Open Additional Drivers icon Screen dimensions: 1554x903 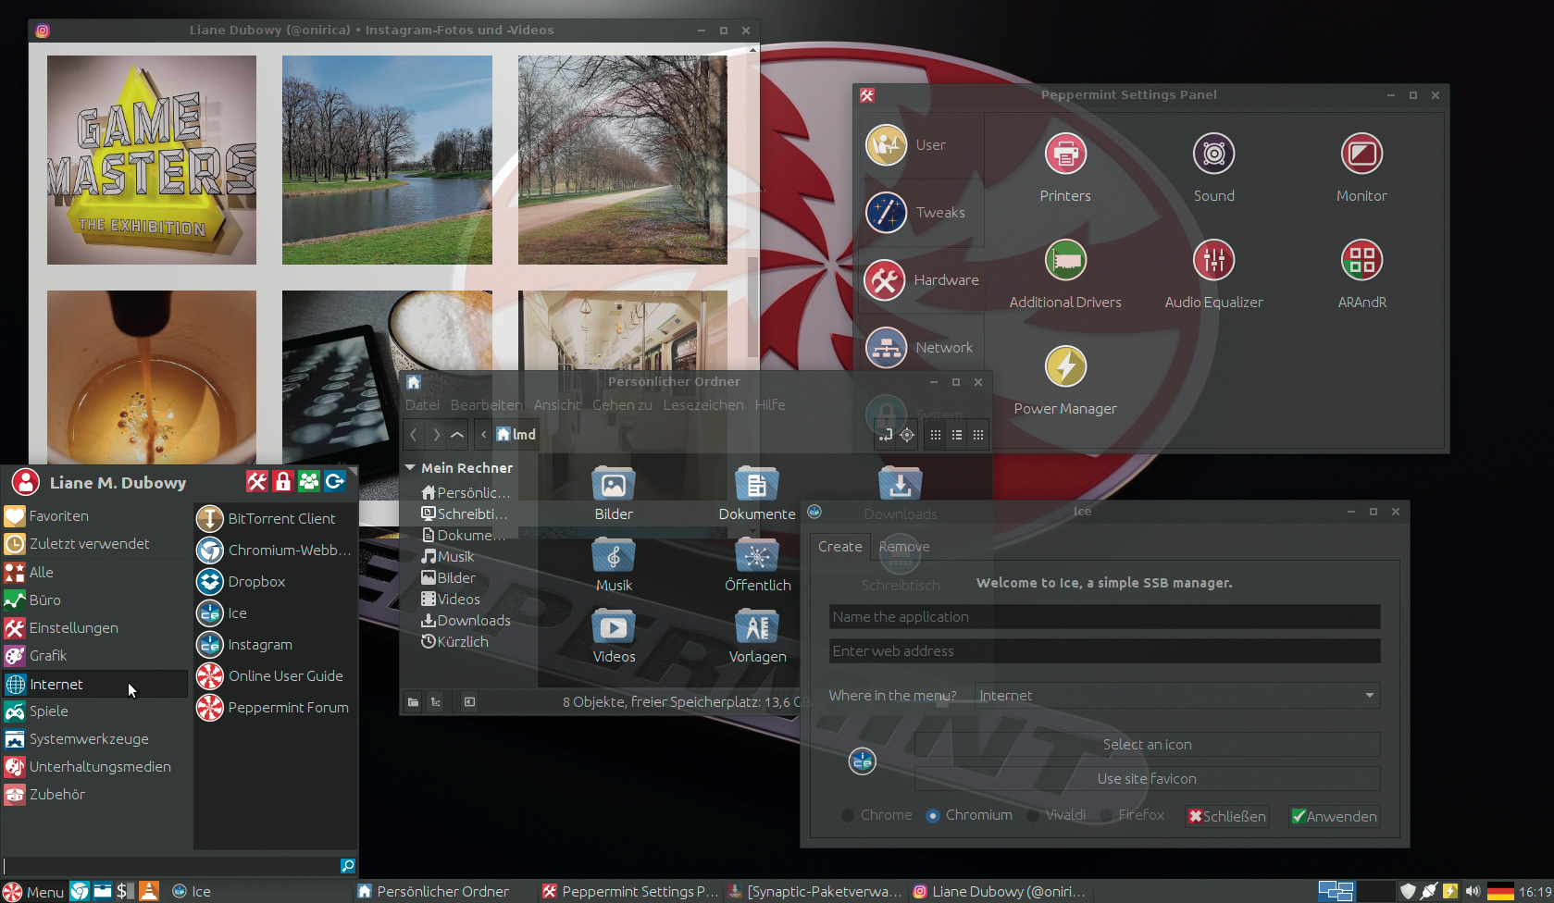point(1065,261)
